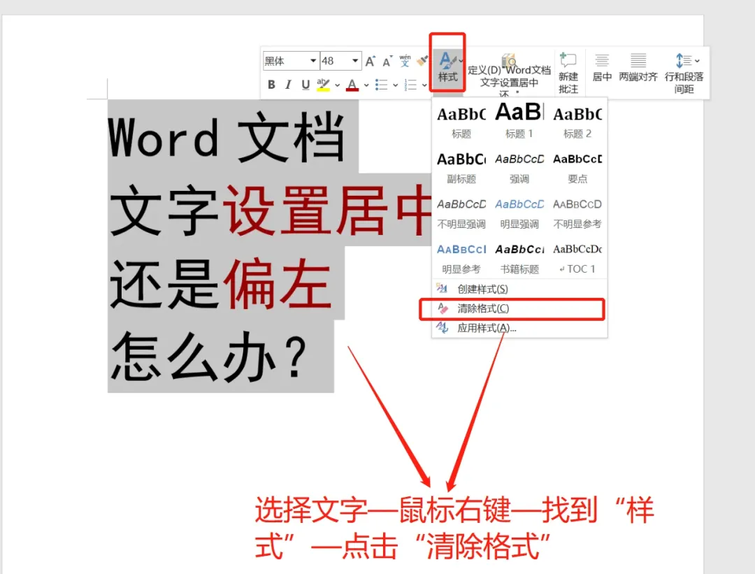
Task: Expand the highlight color dropdown arrow
Action: [x=337, y=85]
